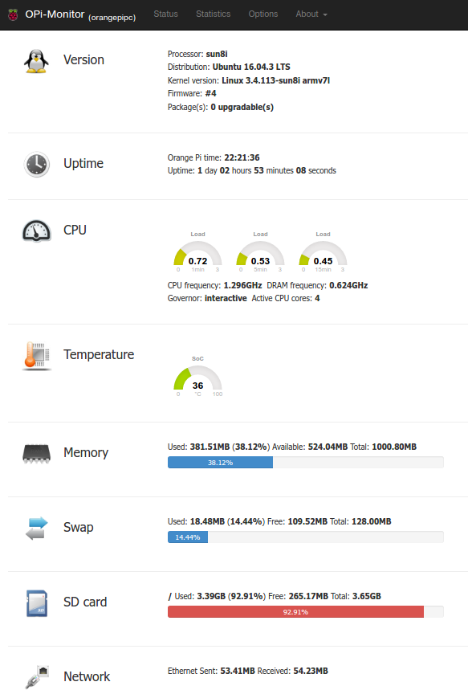Click the Network cable icon

click(x=36, y=677)
